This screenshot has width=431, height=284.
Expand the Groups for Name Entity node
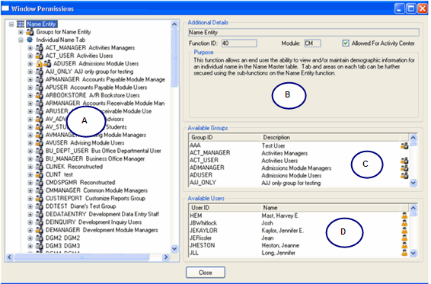pyautogui.click(x=21, y=32)
